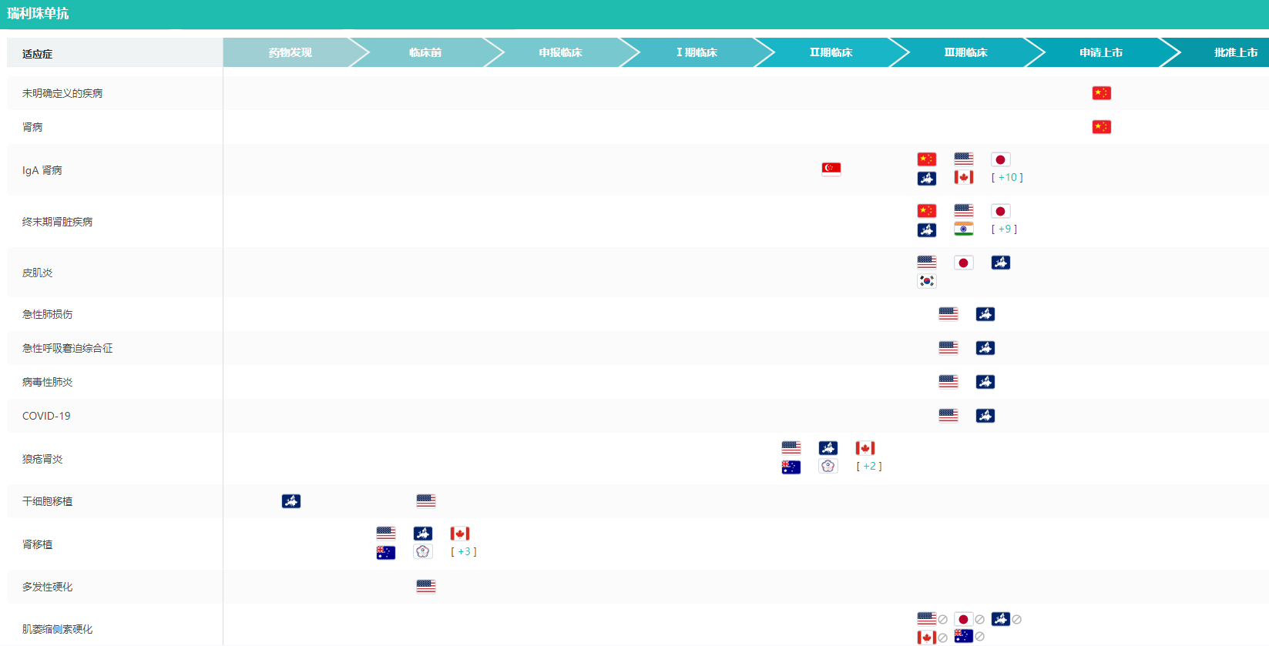Select the 临床前 stage header
1269x646 pixels.
[425, 52]
